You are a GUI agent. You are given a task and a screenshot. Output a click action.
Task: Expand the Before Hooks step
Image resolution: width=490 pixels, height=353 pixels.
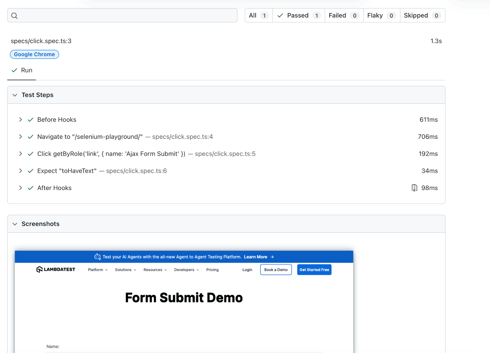tap(21, 120)
